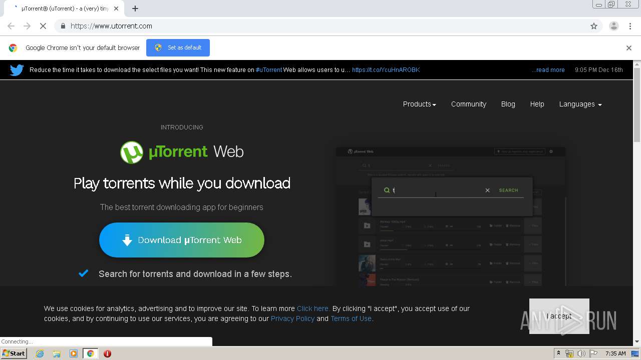
Task: Open the Windows Start menu
Action: point(14,353)
